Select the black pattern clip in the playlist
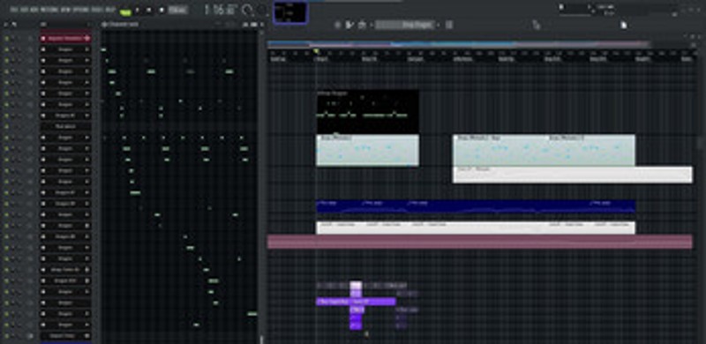The width and height of the screenshot is (706, 344). (x=368, y=112)
